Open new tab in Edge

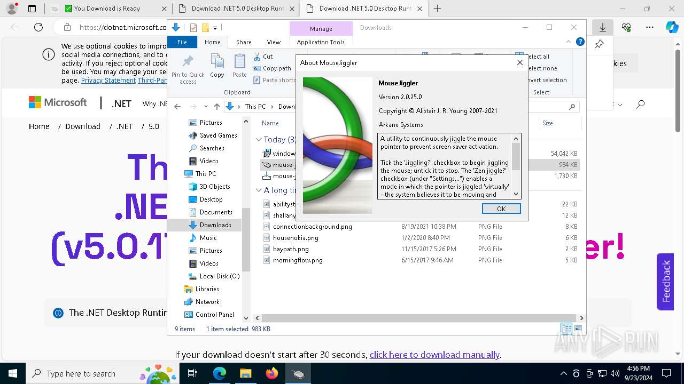(x=437, y=9)
